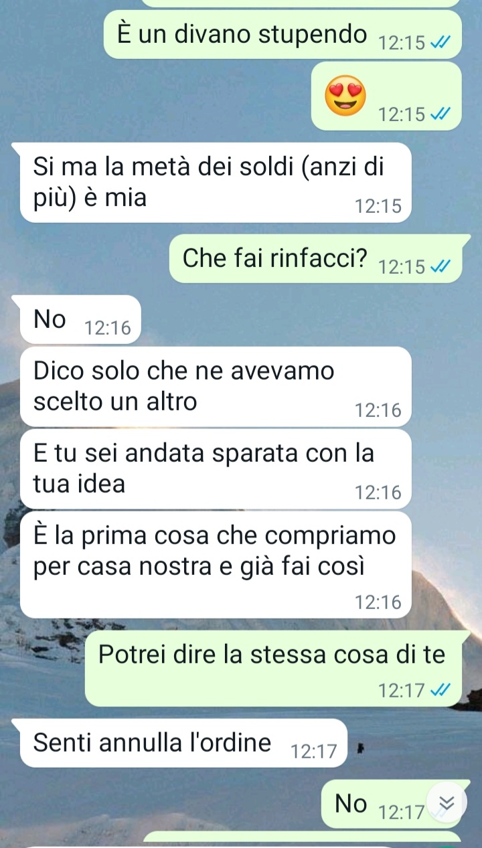The height and width of the screenshot is (848, 482).
Task: Select the received 'No' message at 12:16
Action: 80,319
